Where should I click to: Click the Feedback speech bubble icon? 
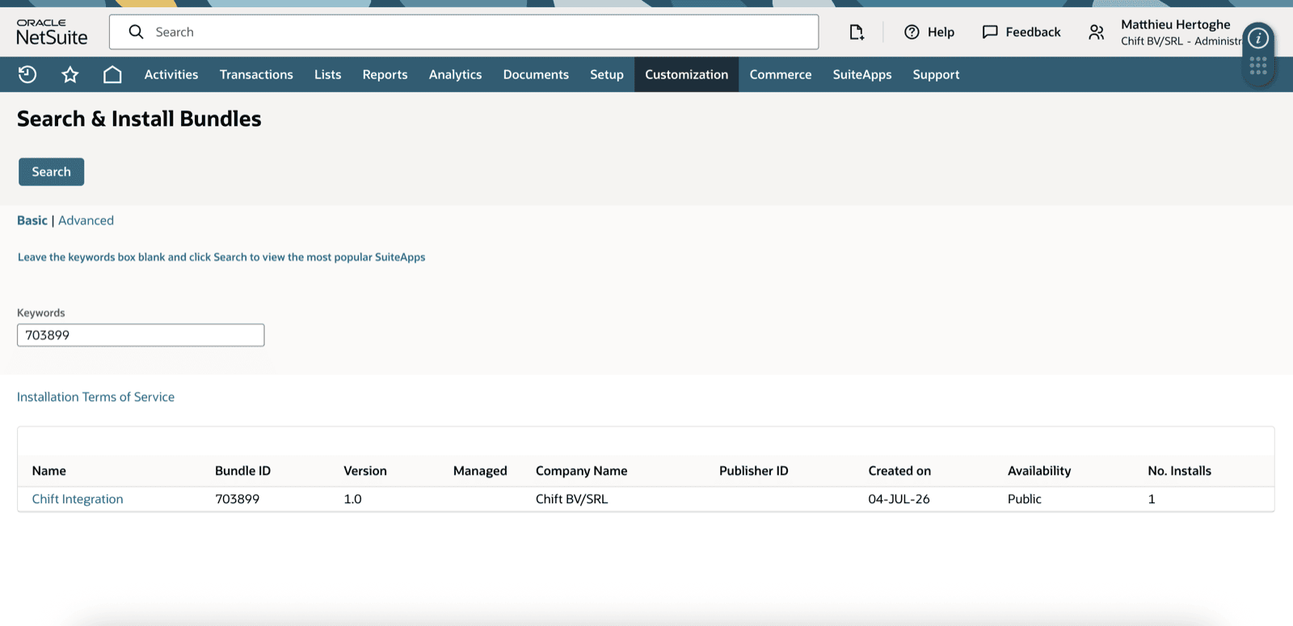click(x=990, y=32)
